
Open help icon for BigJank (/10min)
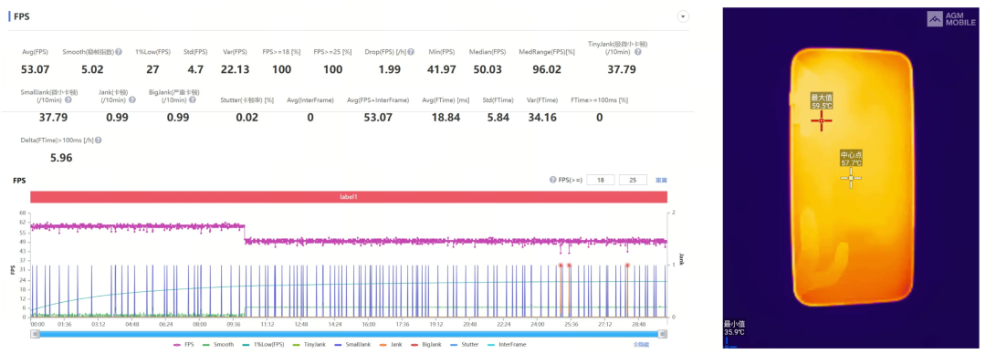[x=194, y=100]
